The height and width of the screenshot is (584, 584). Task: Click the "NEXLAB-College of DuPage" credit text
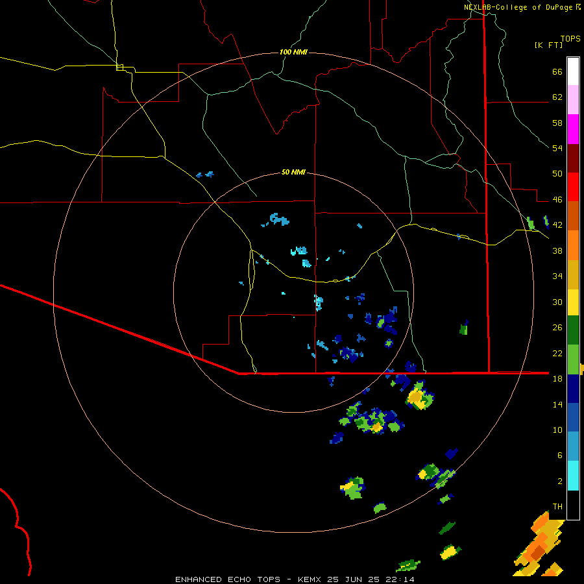(518, 7)
